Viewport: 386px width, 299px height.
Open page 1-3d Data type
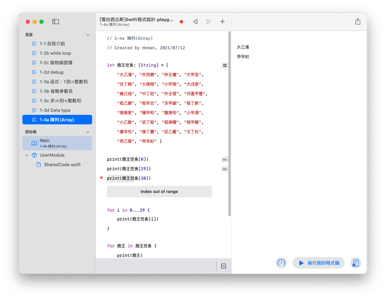pos(57,110)
